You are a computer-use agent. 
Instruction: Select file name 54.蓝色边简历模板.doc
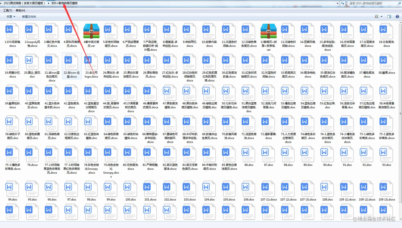(308, 105)
